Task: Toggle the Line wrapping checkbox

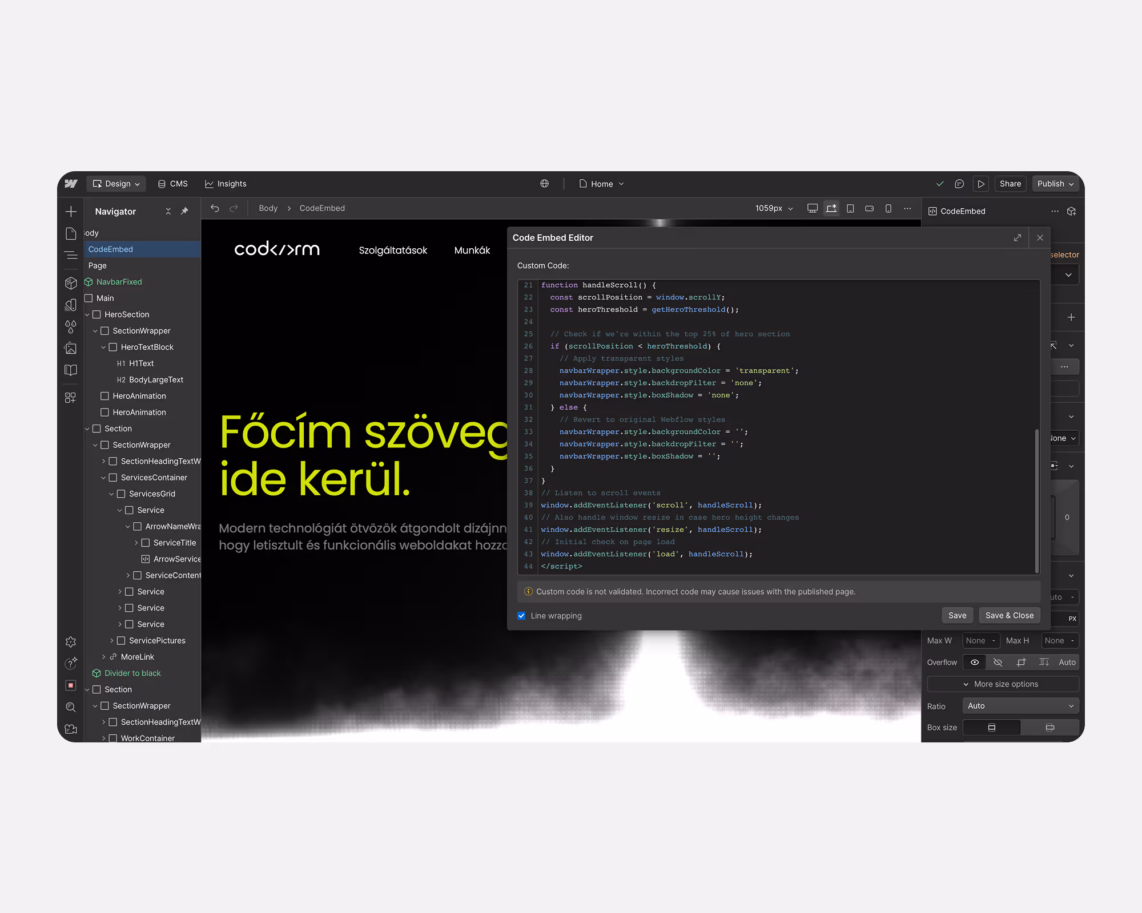Action: 521,616
